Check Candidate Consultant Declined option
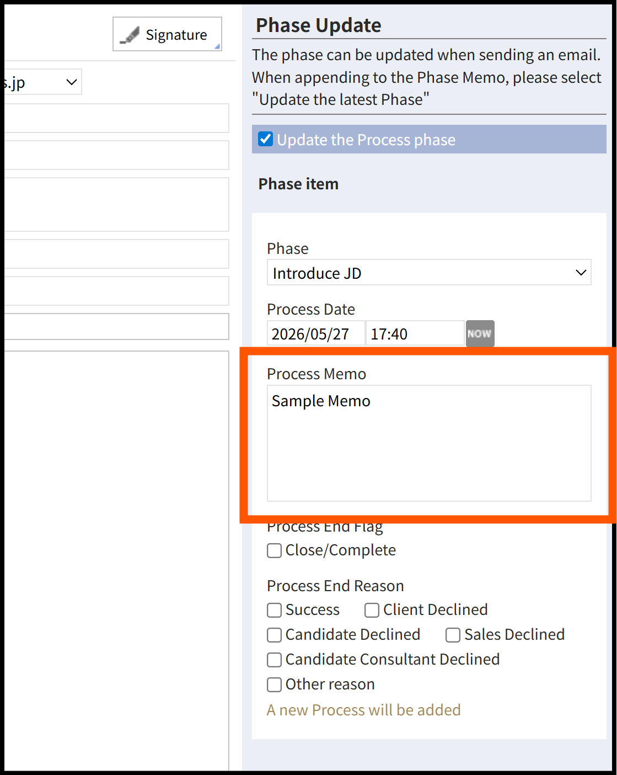617x775 pixels. click(274, 660)
